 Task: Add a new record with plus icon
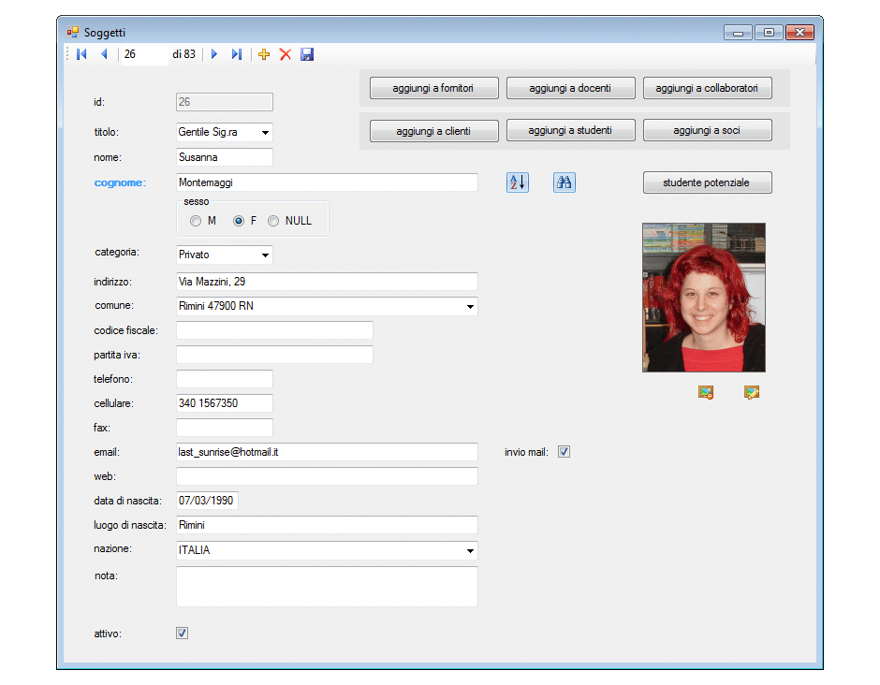[264, 54]
